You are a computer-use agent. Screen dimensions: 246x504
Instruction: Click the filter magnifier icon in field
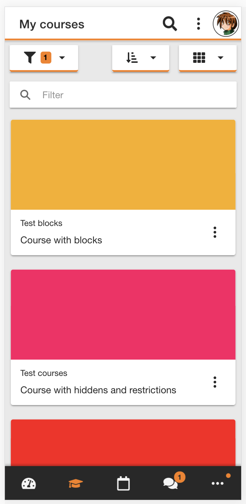[x=25, y=95]
